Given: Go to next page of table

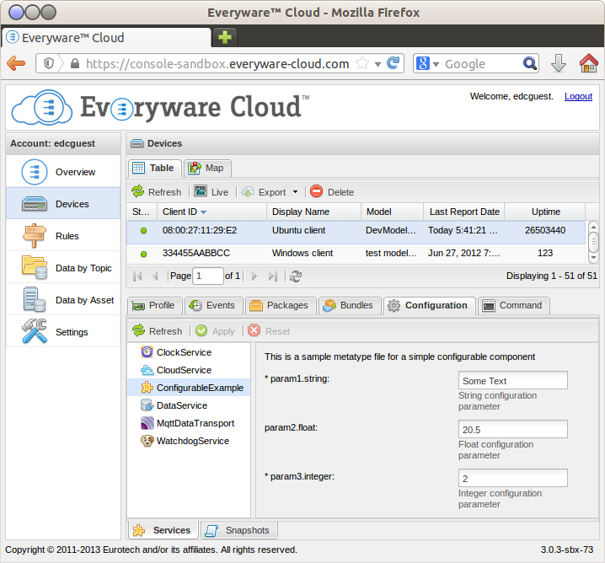Looking at the screenshot, I should click(254, 276).
